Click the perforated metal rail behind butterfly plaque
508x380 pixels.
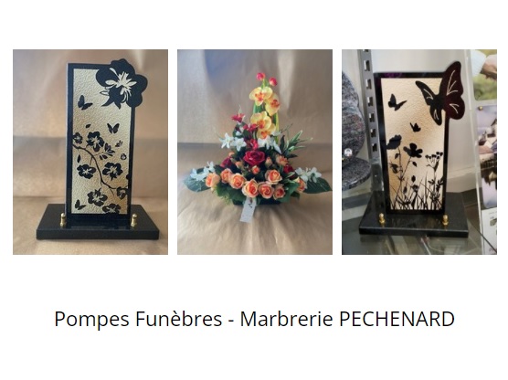coord(368,107)
